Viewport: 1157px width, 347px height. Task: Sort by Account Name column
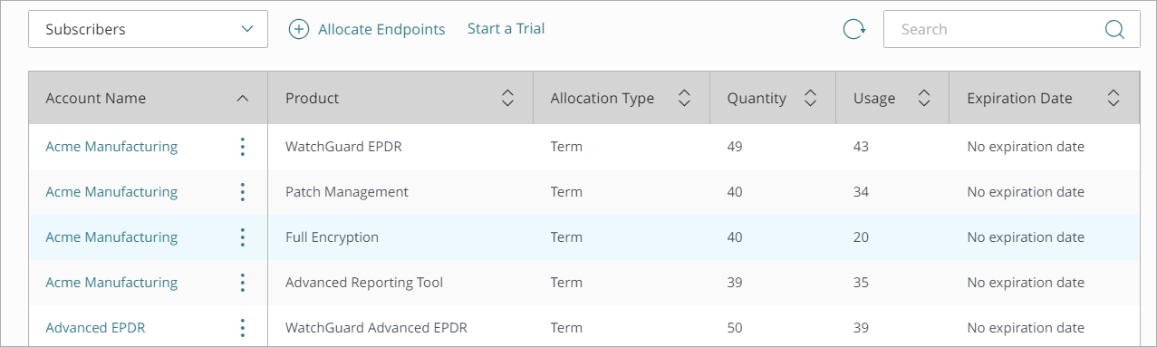coord(242,98)
